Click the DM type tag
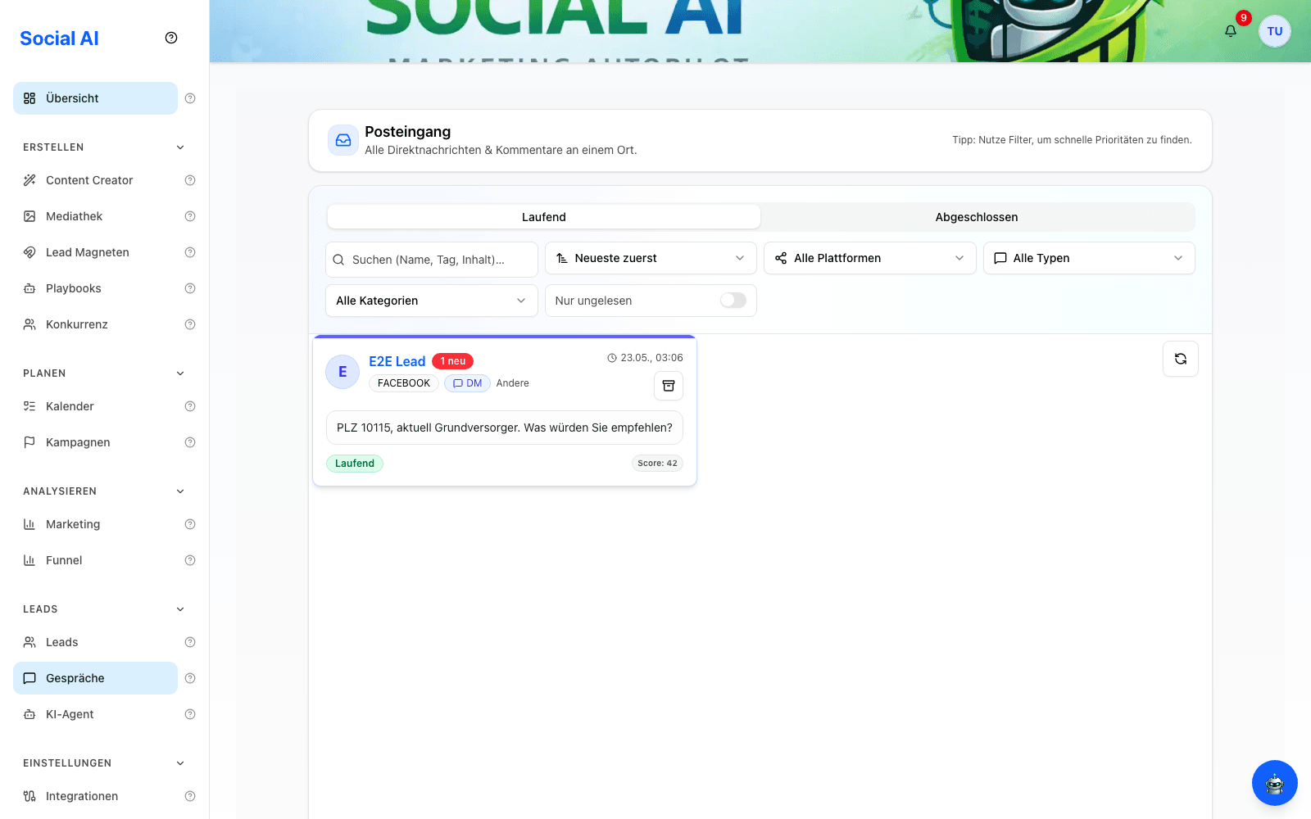 pyautogui.click(x=467, y=383)
